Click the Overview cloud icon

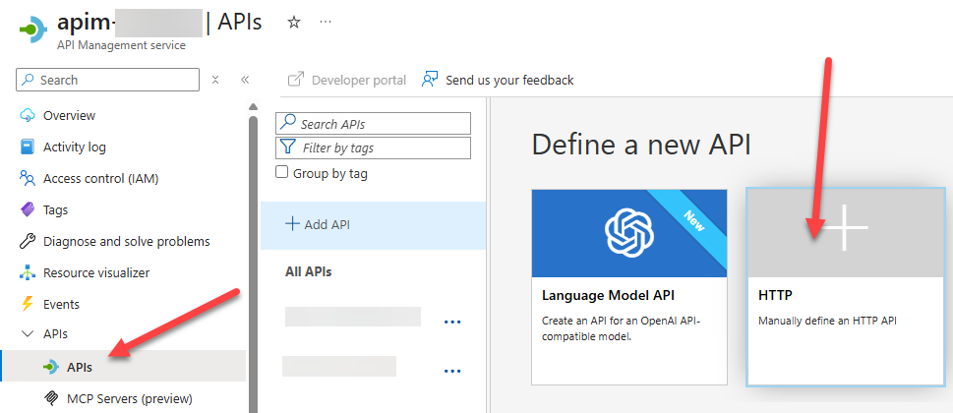[28, 115]
